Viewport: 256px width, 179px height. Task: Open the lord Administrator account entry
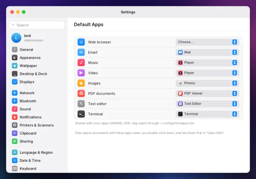click(x=37, y=38)
